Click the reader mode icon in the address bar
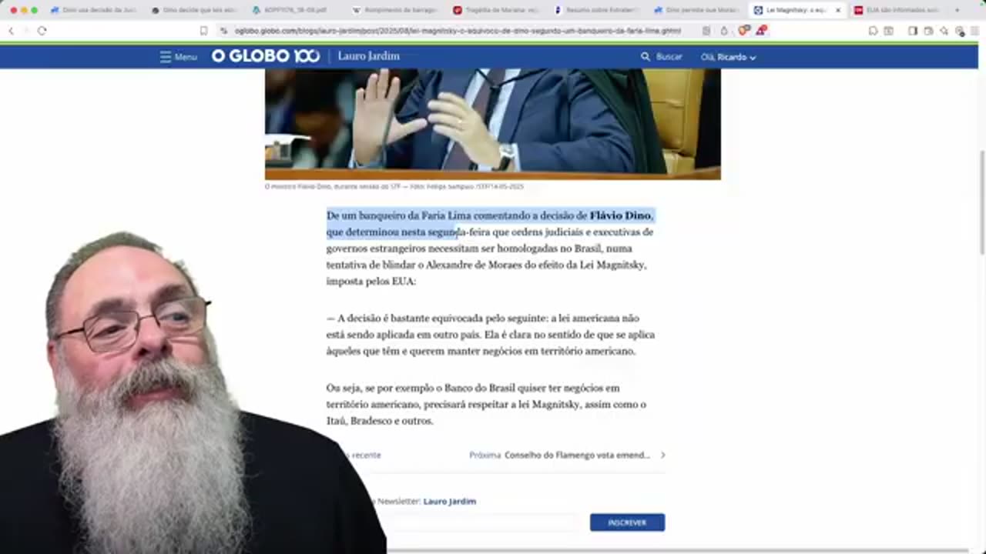 click(x=706, y=31)
